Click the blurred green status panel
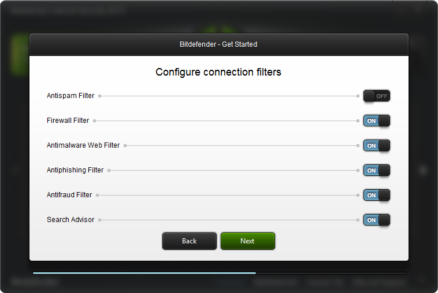The width and height of the screenshot is (438, 293). (x=20, y=54)
